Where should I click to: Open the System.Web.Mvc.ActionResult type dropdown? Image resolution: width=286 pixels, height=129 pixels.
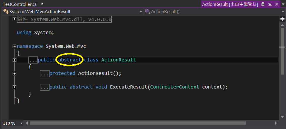click(141, 12)
